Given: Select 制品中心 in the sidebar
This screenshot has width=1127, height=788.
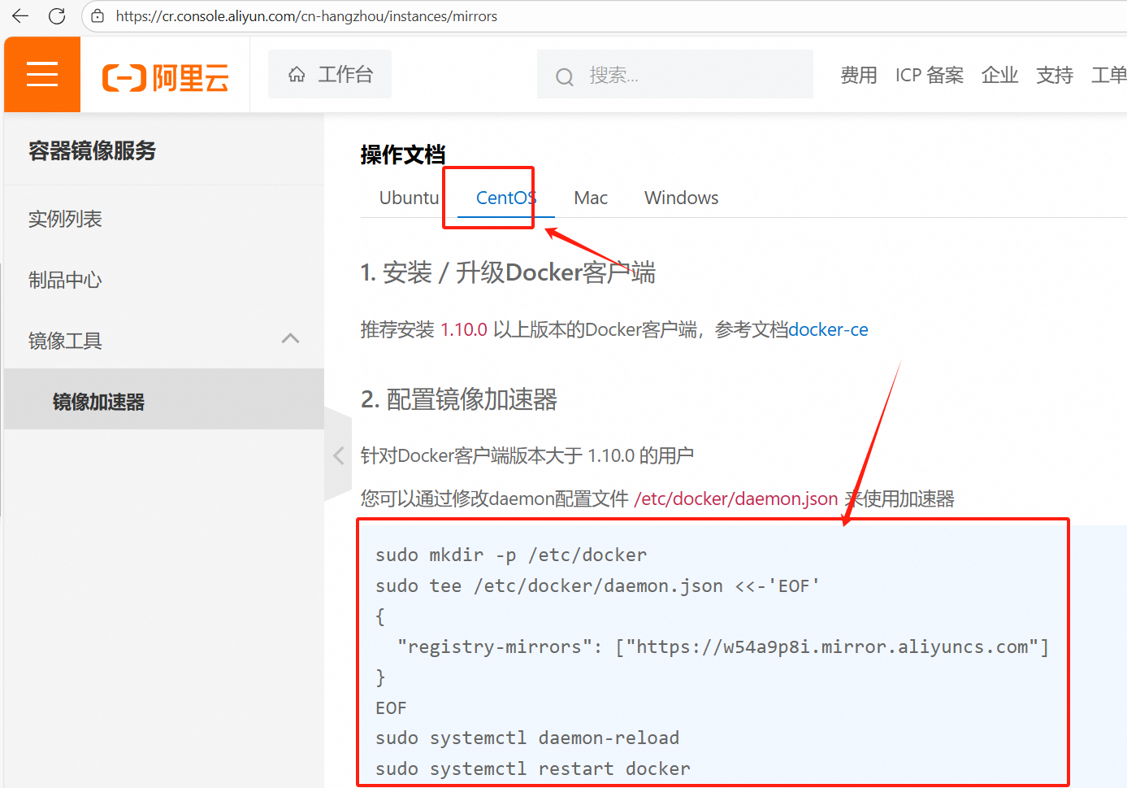Looking at the screenshot, I should 164,280.
